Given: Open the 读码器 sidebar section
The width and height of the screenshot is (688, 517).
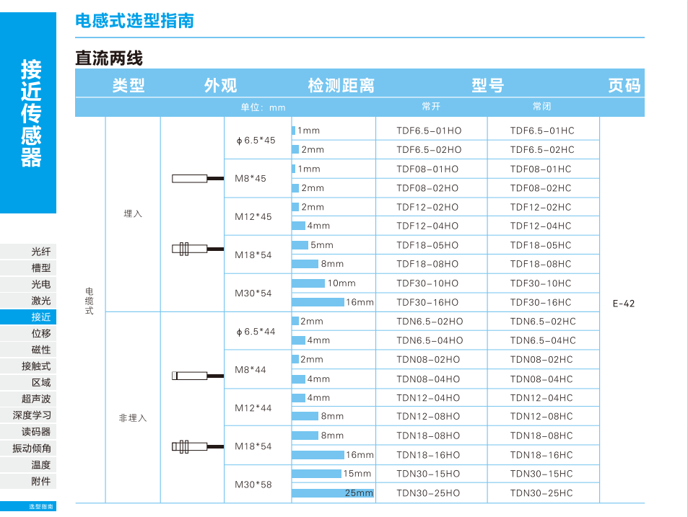Looking at the screenshot, I should coord(36,432).
